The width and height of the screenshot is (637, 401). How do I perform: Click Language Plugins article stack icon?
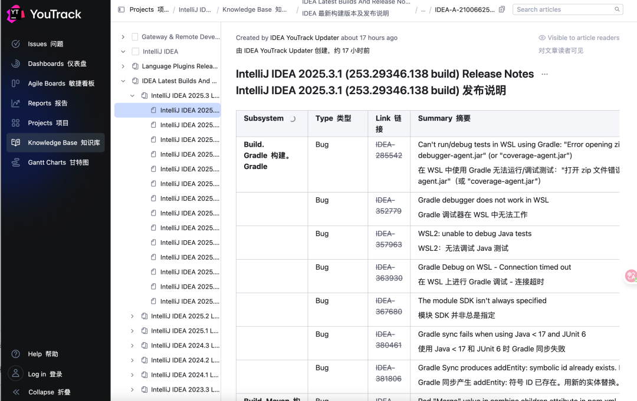pos(135,66)
